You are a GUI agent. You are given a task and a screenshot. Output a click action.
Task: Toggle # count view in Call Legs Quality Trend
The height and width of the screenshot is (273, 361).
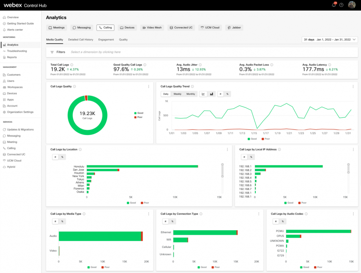click(x=221, y=94)
